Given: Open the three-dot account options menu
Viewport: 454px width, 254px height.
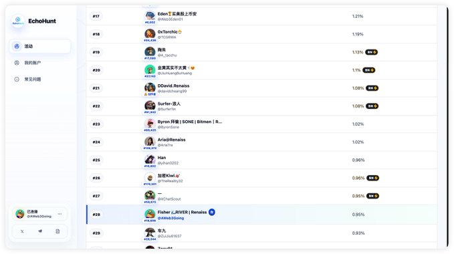Looking at the screenshot, I should click(x=60, y=214).
